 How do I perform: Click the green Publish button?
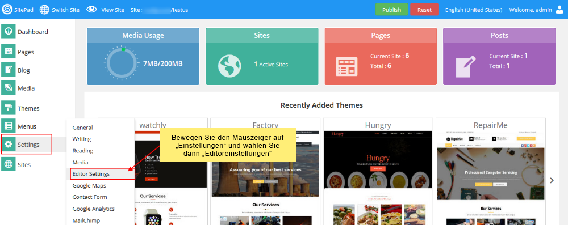pyautogui.click(x=391, y=10)
